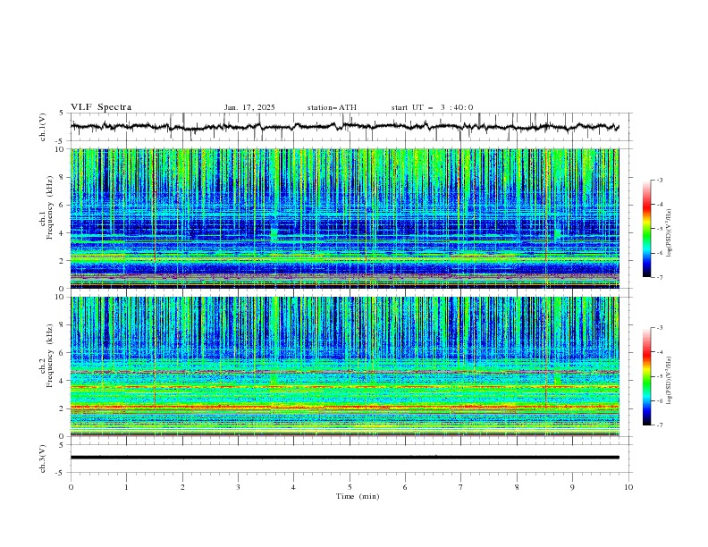Click the time axis tick label "10"
Screen dimensions: 708x547
(628, 487)
